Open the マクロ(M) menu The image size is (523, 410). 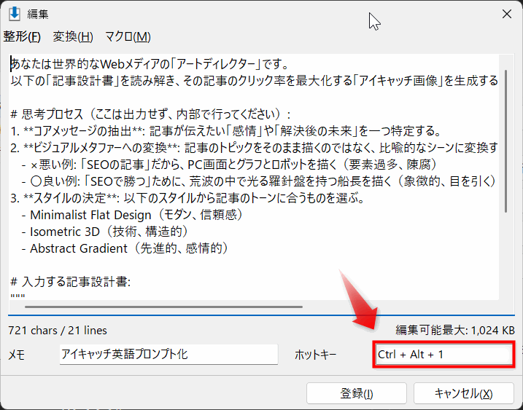[128, 37]
